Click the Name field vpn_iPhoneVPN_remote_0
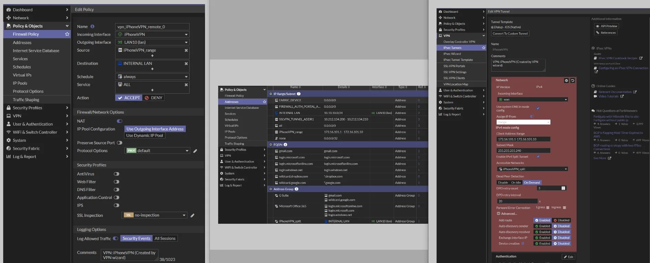The image size is (650, 263). [152, 27]
